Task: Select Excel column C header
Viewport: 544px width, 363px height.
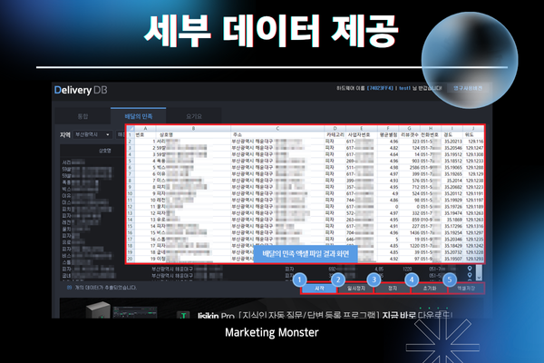Action: 277,128
